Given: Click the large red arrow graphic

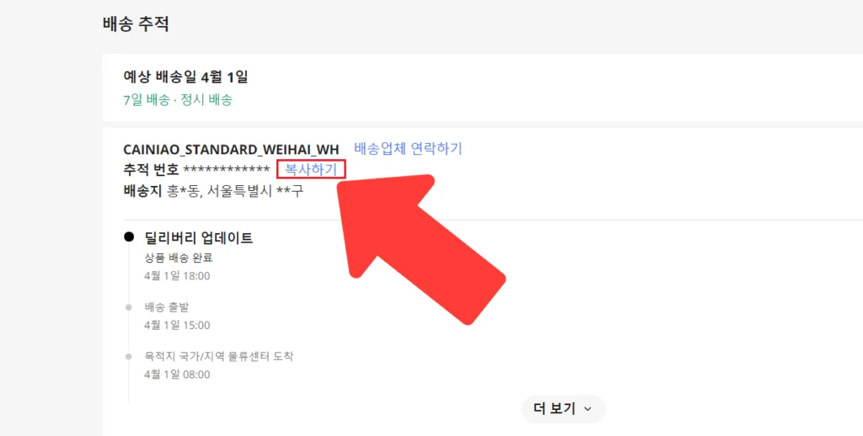Looking at the screenshot, I should 417,246.
